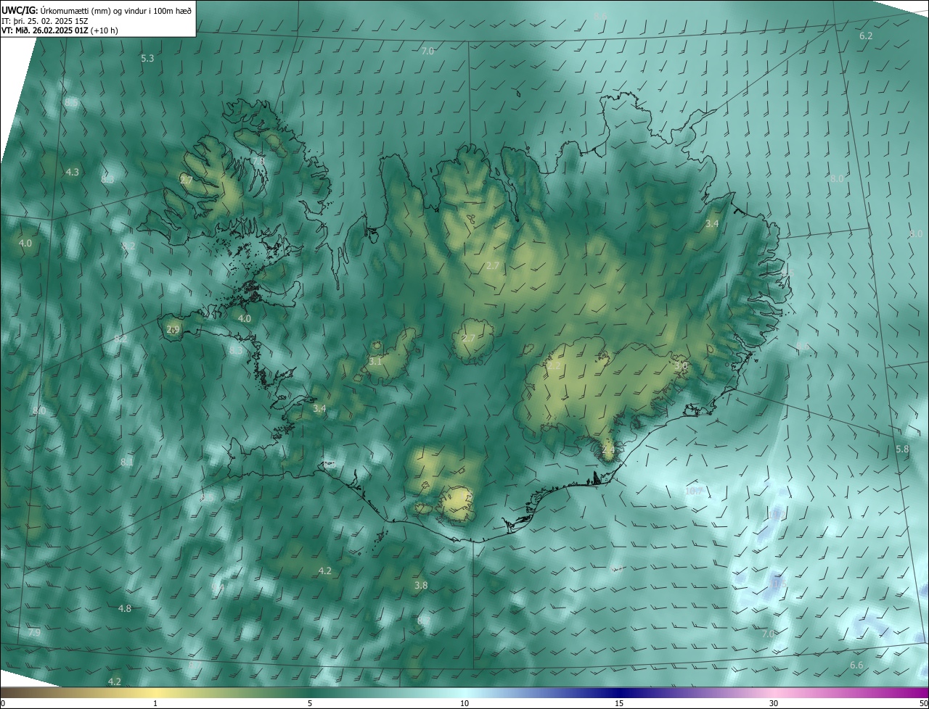Image resolution: width=929 pixels, height=709 pixels.
Task: Click the 6.2 value in the northeast corner
Action: 866,36
